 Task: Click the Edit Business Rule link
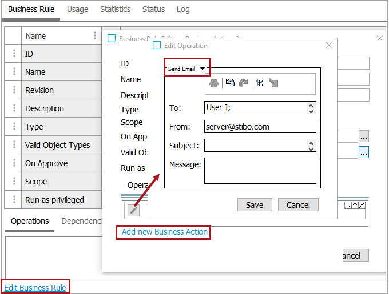coord(35,288)
